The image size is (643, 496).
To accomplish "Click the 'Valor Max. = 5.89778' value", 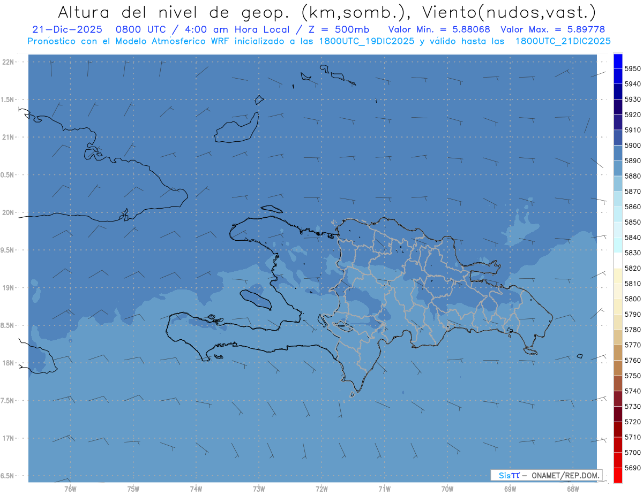I will 553,29.
